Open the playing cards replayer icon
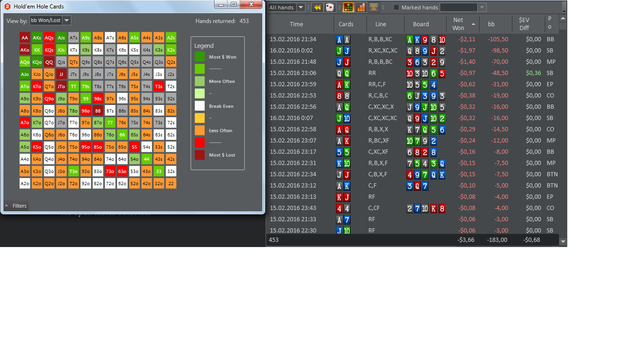Viewport: 641px width, 360px height. point(330,7)
